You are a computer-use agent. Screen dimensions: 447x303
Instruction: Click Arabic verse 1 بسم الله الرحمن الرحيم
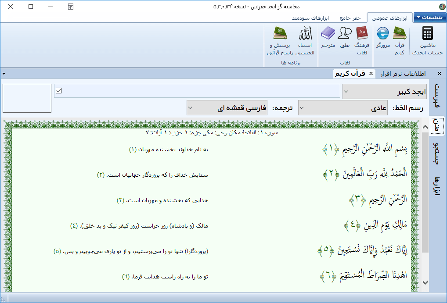pos(365,149)
